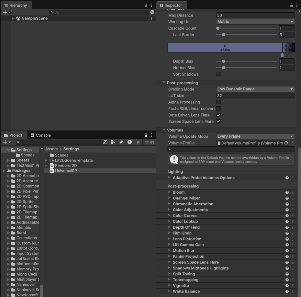Open the Vignette more options menu
This screenshot has height=297, width=301.
pyautogui.click(x=293, y=286)
